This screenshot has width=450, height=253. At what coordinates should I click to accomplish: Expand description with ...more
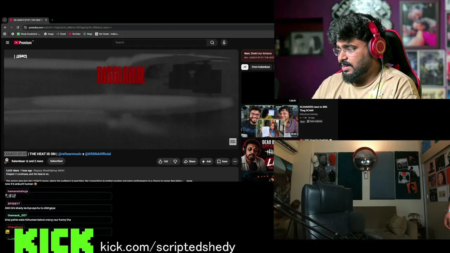point(189,181)
